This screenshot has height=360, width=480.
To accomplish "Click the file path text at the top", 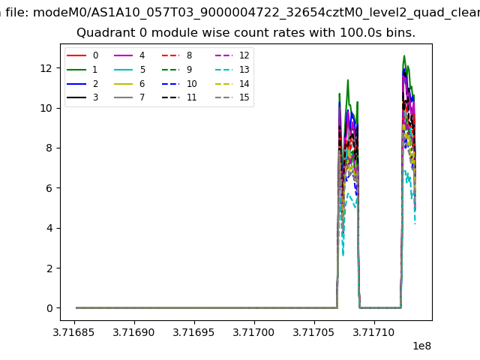I will 240,12.
